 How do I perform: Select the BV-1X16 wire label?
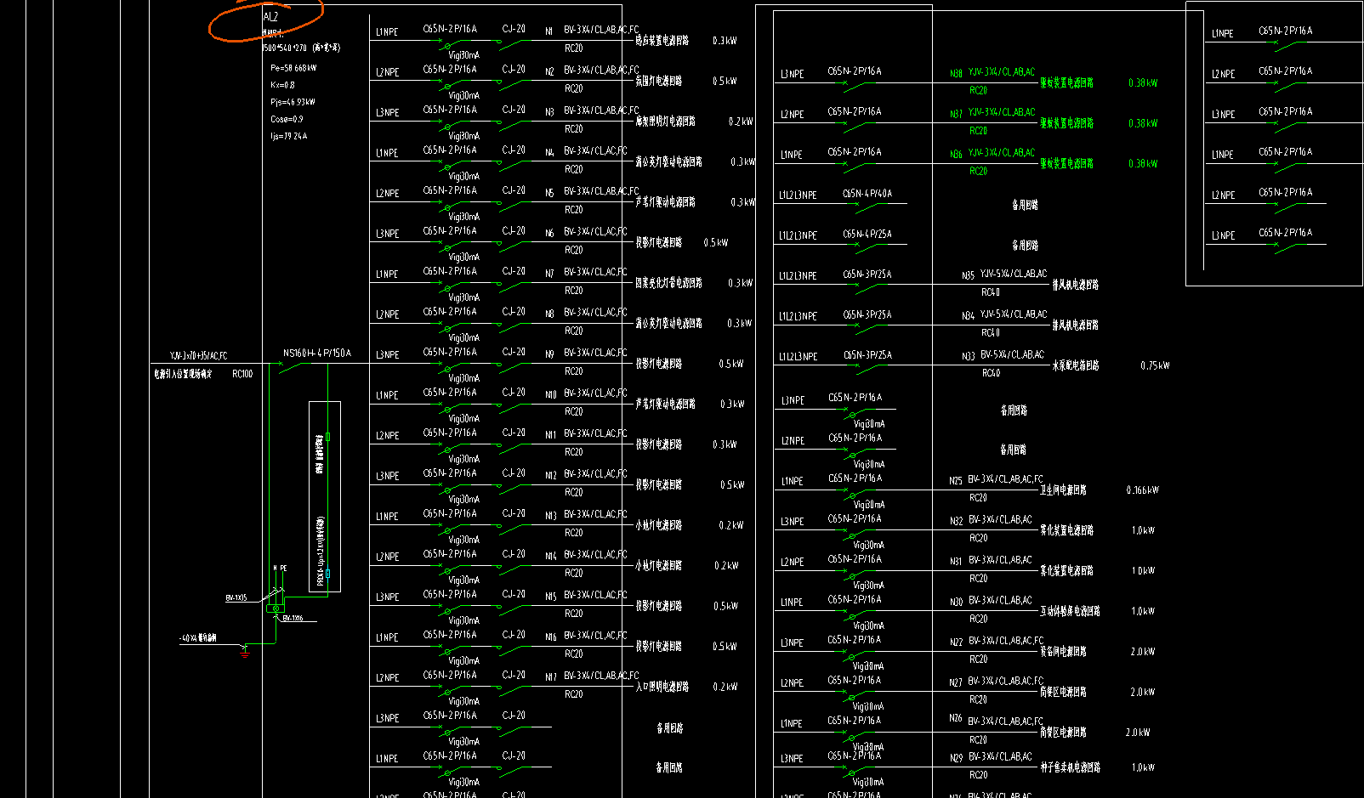point(293,618)
